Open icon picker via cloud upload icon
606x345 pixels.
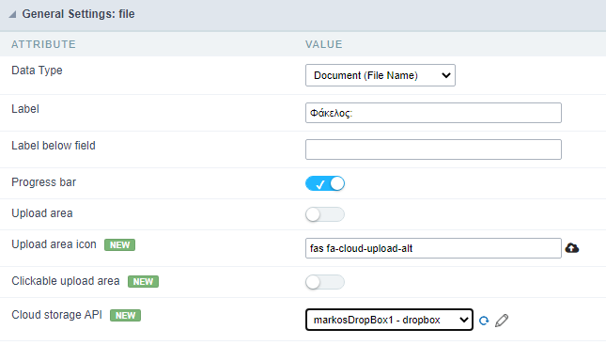point(572,248)
